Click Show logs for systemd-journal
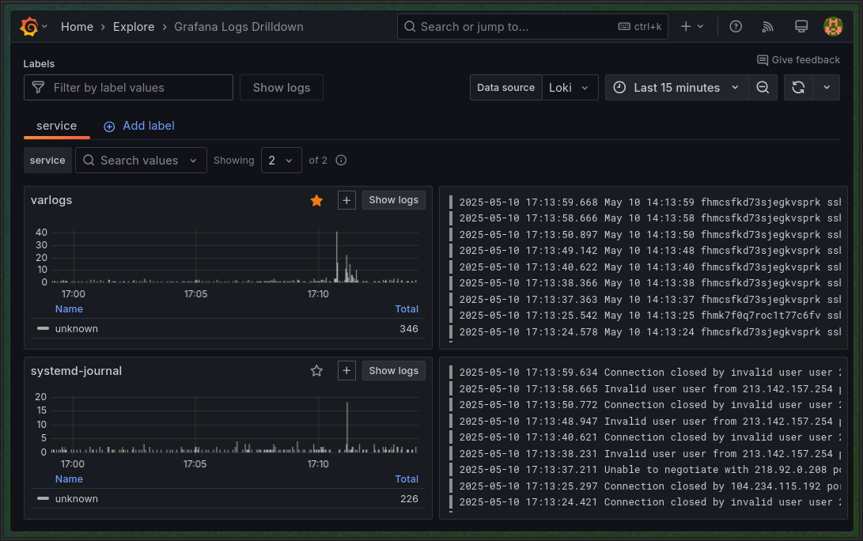The height and width of the screenshot is (541, 863). pos(393,371)
